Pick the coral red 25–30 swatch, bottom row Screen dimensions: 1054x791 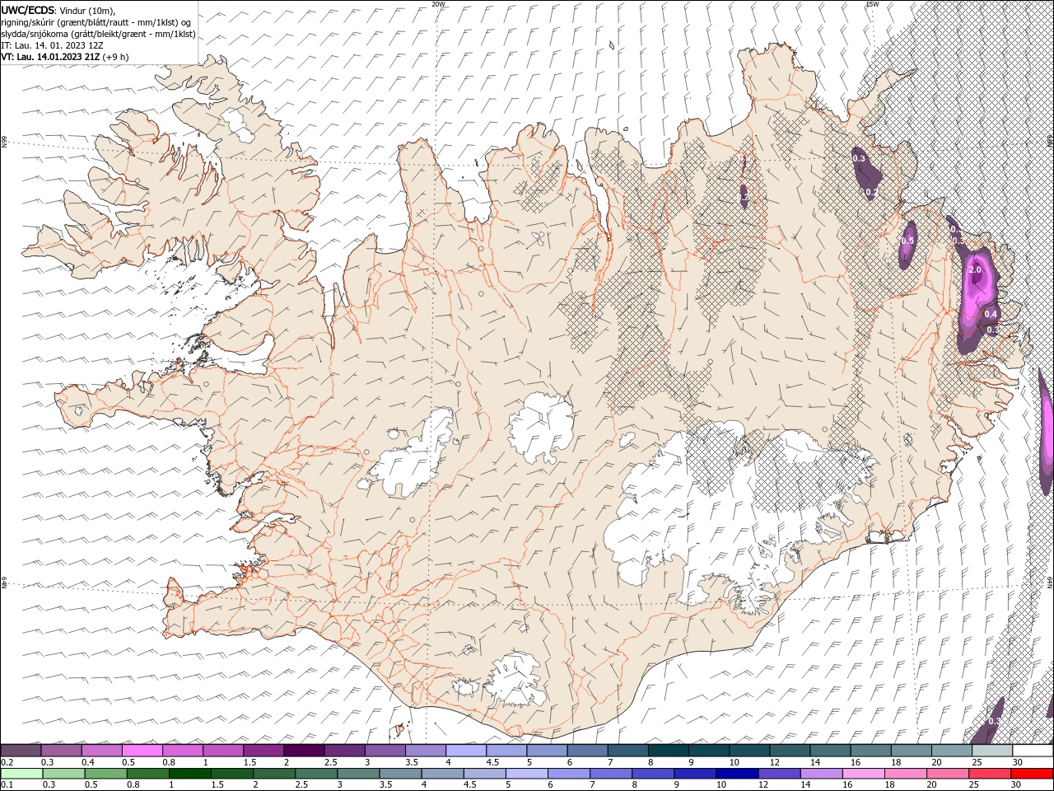tap(990, 774)
